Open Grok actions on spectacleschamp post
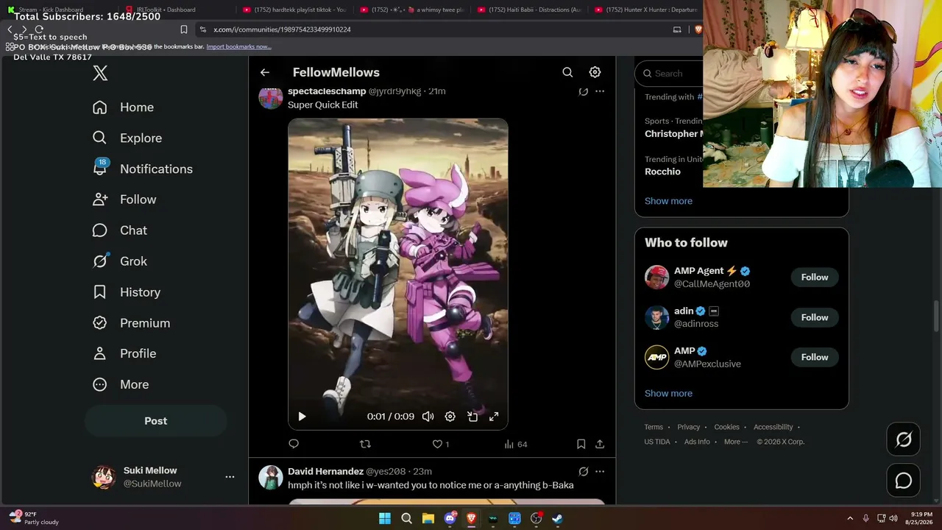 coord(583,91)
